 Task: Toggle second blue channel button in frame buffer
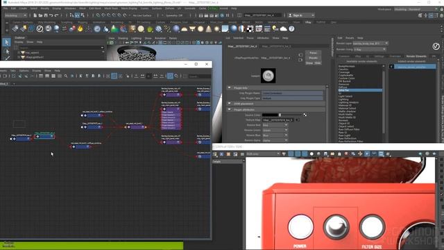[298, 154]
